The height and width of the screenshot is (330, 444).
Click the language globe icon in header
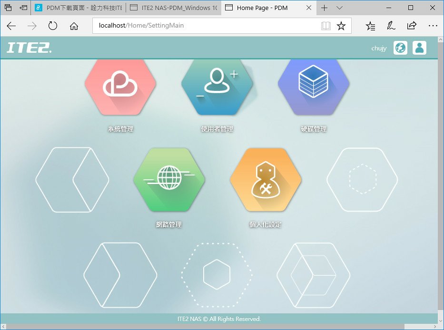(400, 48)
